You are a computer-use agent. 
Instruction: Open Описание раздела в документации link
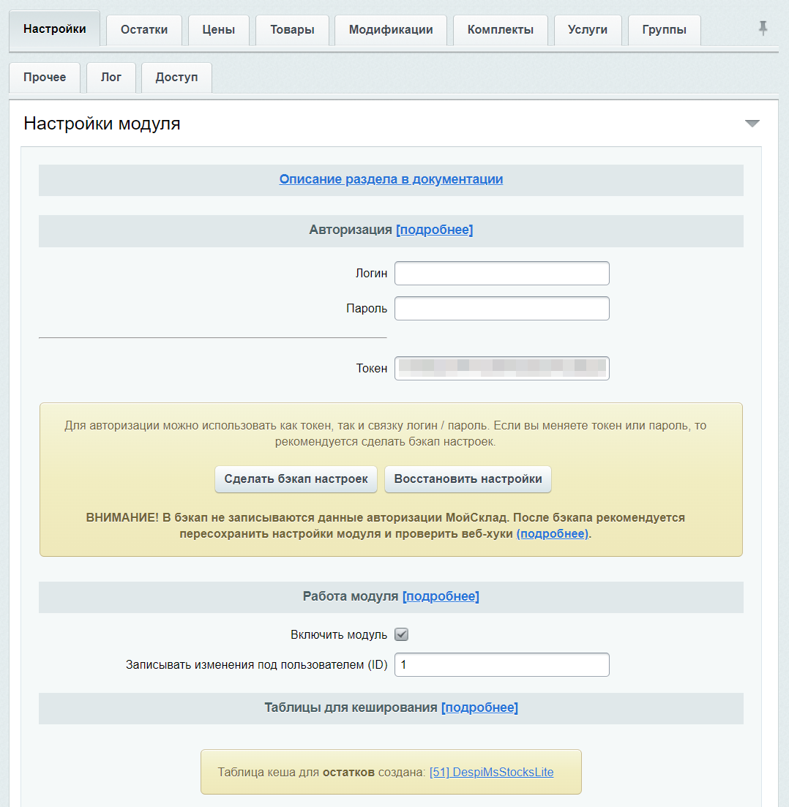391,179
